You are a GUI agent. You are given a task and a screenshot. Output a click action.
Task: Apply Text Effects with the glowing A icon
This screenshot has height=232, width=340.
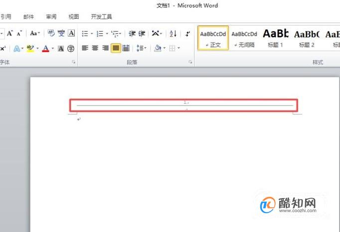pyautogui.click(x=16, y=48)
